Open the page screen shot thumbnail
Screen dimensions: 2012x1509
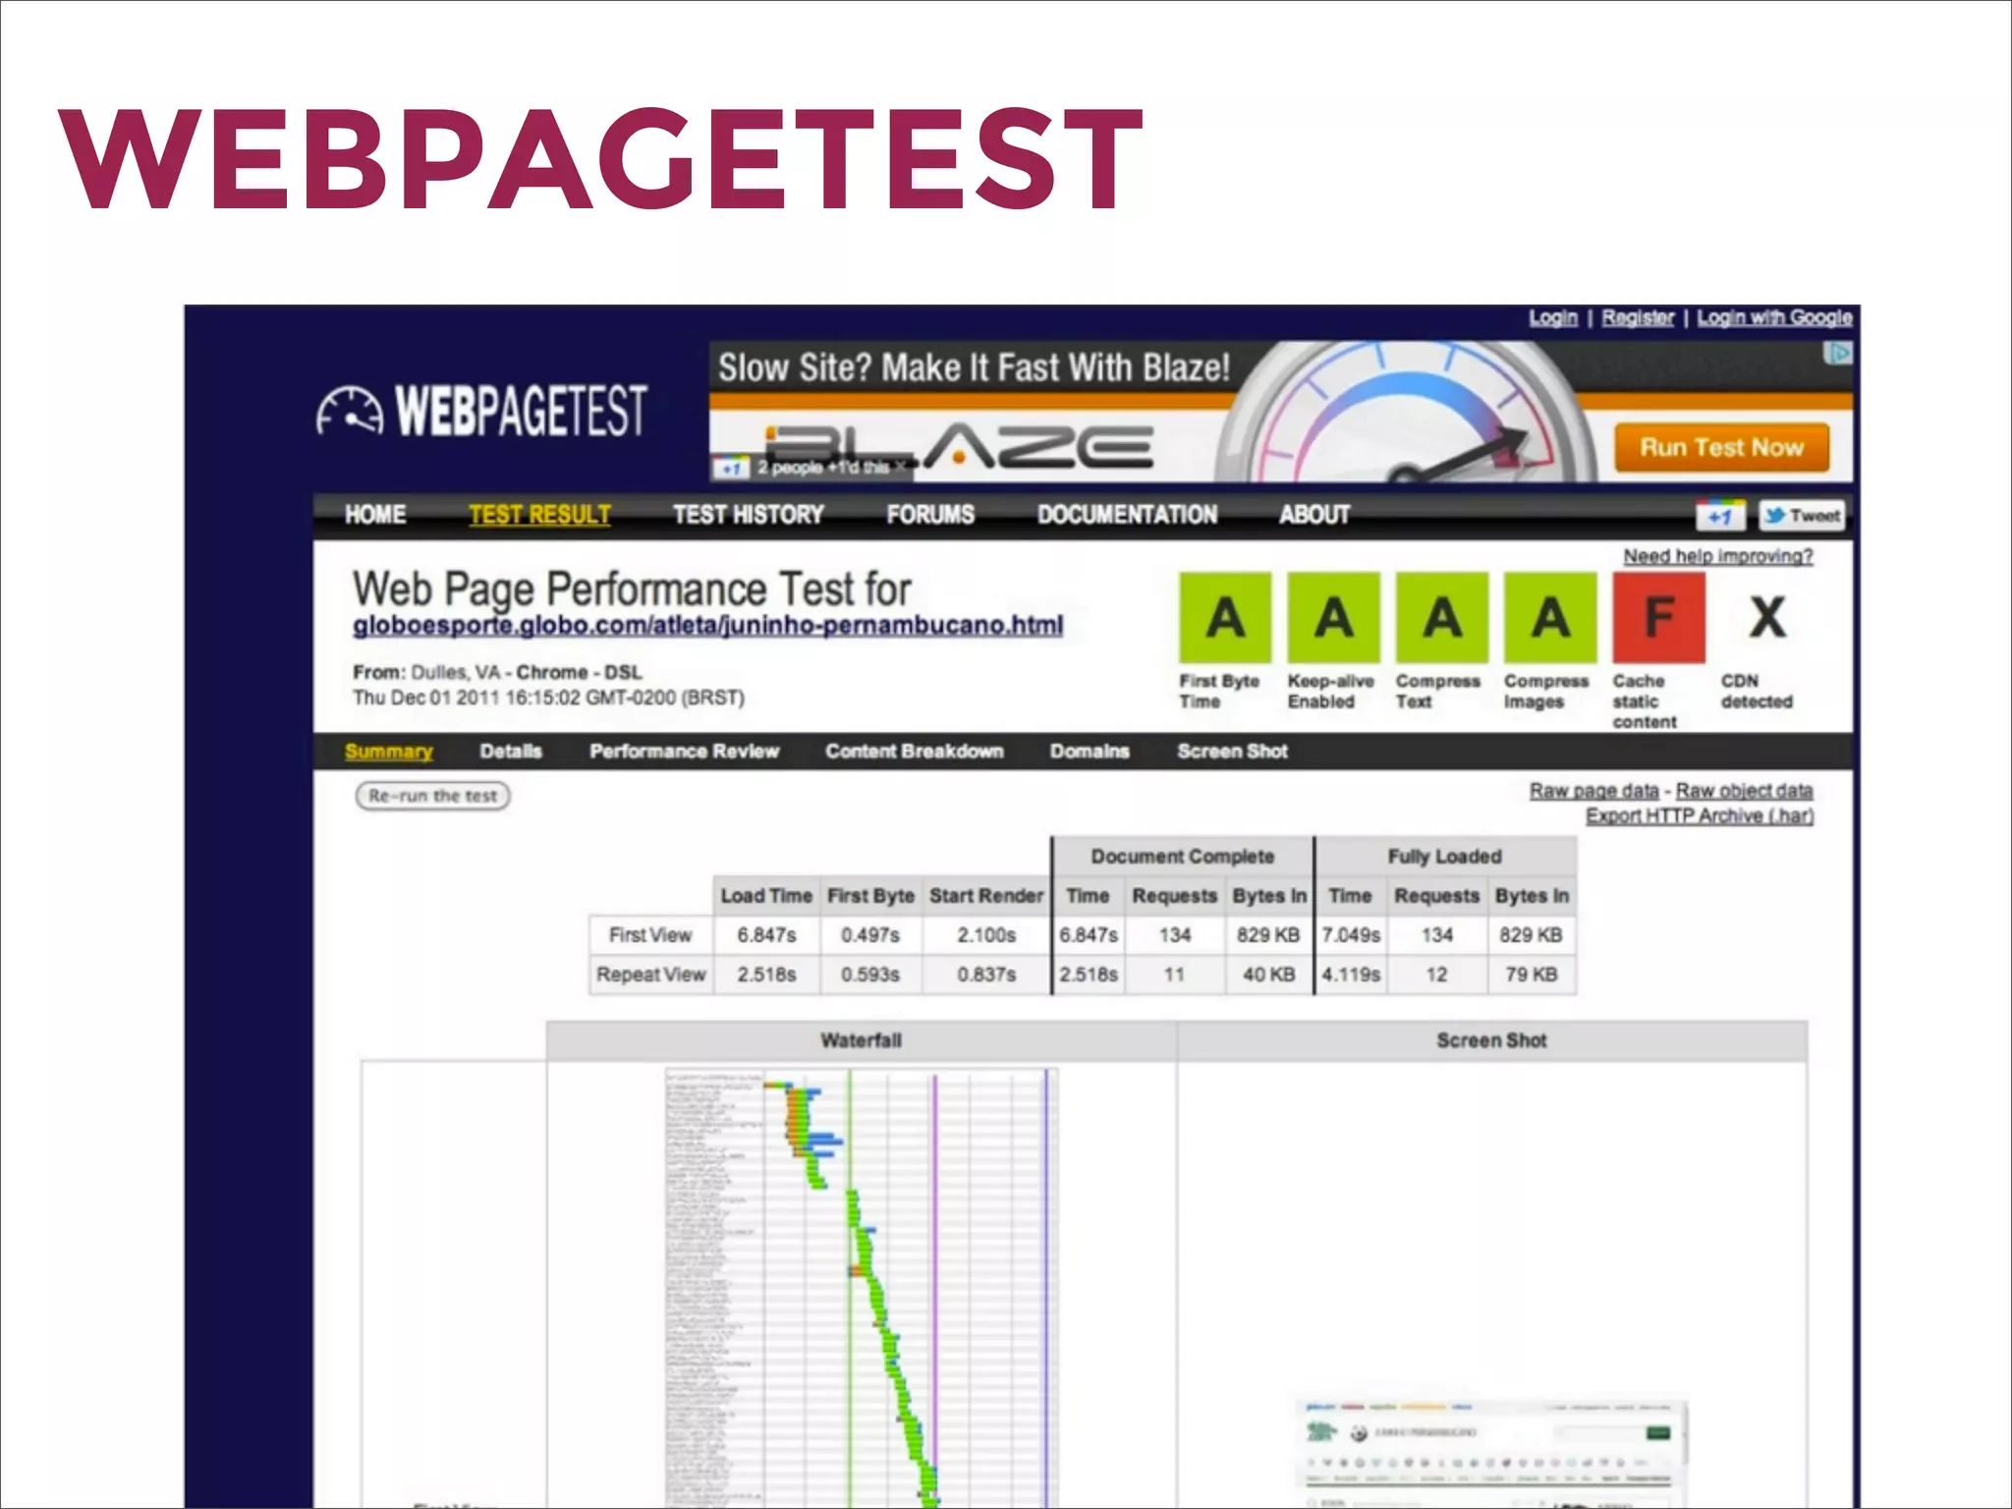pos(1490,1452)
